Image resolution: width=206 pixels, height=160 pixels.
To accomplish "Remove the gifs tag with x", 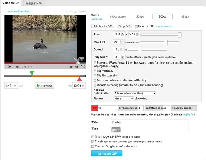I will coord(119,130).
